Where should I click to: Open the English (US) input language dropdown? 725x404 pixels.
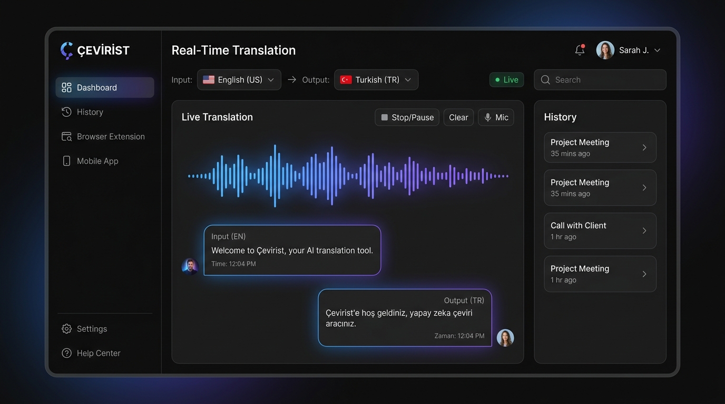tap(239, 80)
